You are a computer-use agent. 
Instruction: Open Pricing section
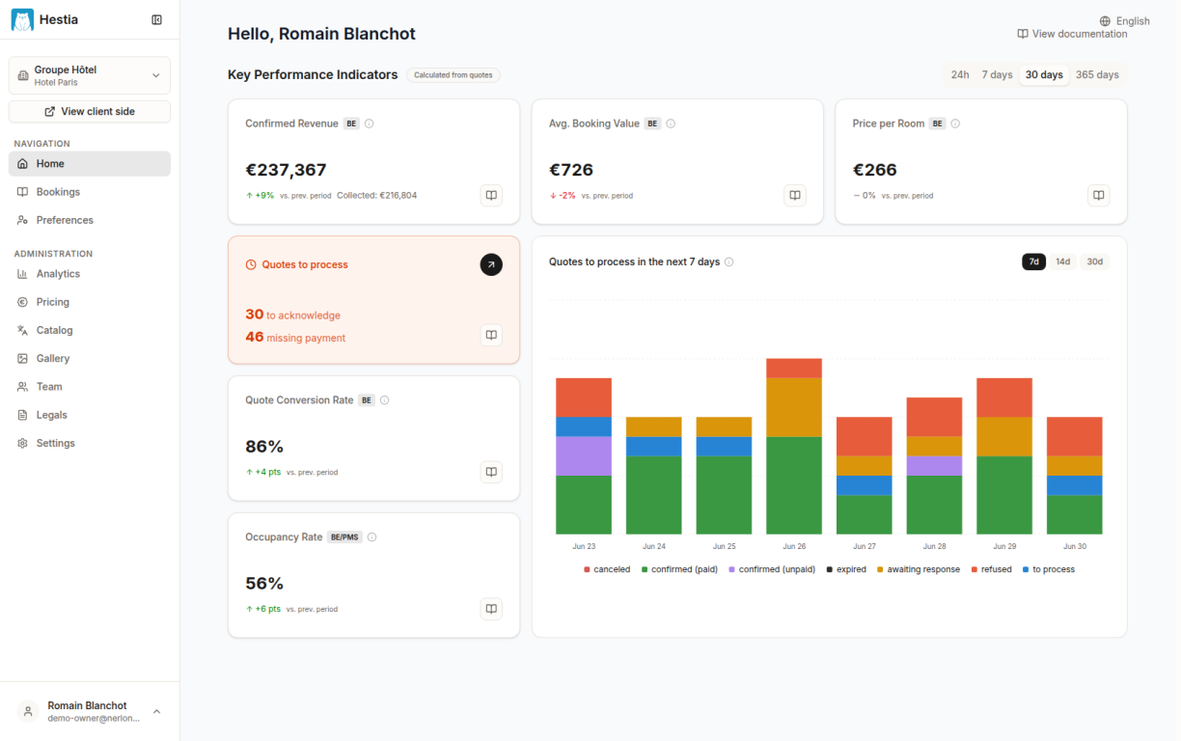tap(90, 302)
